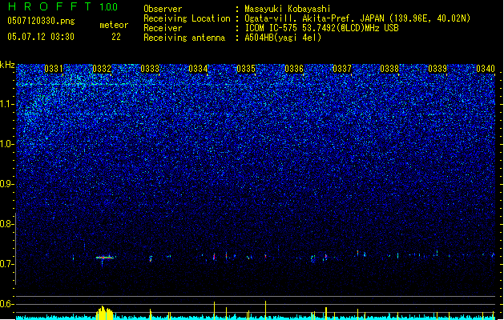Screen dimensions: 504x320
Task: Click the 0.8 kHz frequency axis label
Action: pyautogui.click(x=6, y=224)
